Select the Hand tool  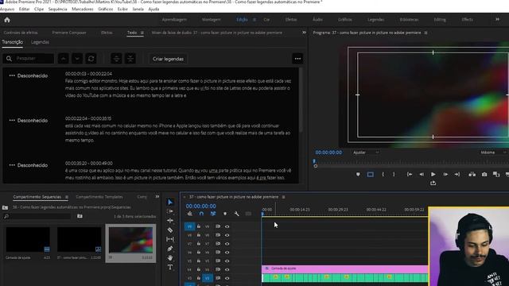pyautogui.click(x=170, y=258)
